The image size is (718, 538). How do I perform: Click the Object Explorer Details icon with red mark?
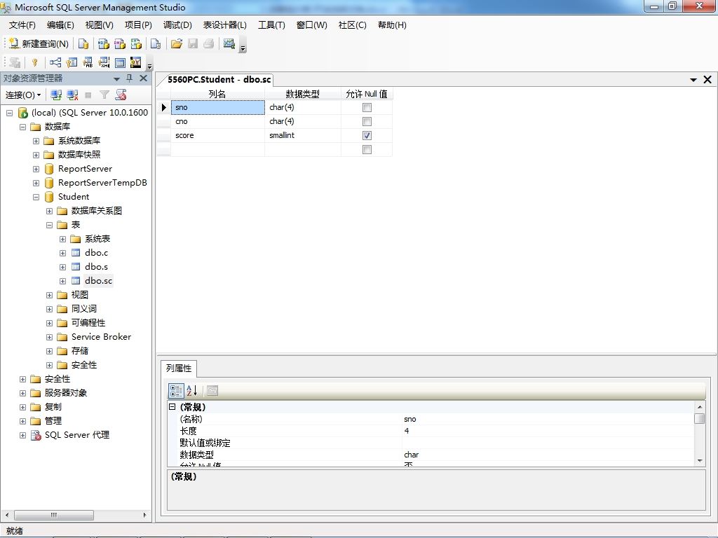click(x=121, y=95)
